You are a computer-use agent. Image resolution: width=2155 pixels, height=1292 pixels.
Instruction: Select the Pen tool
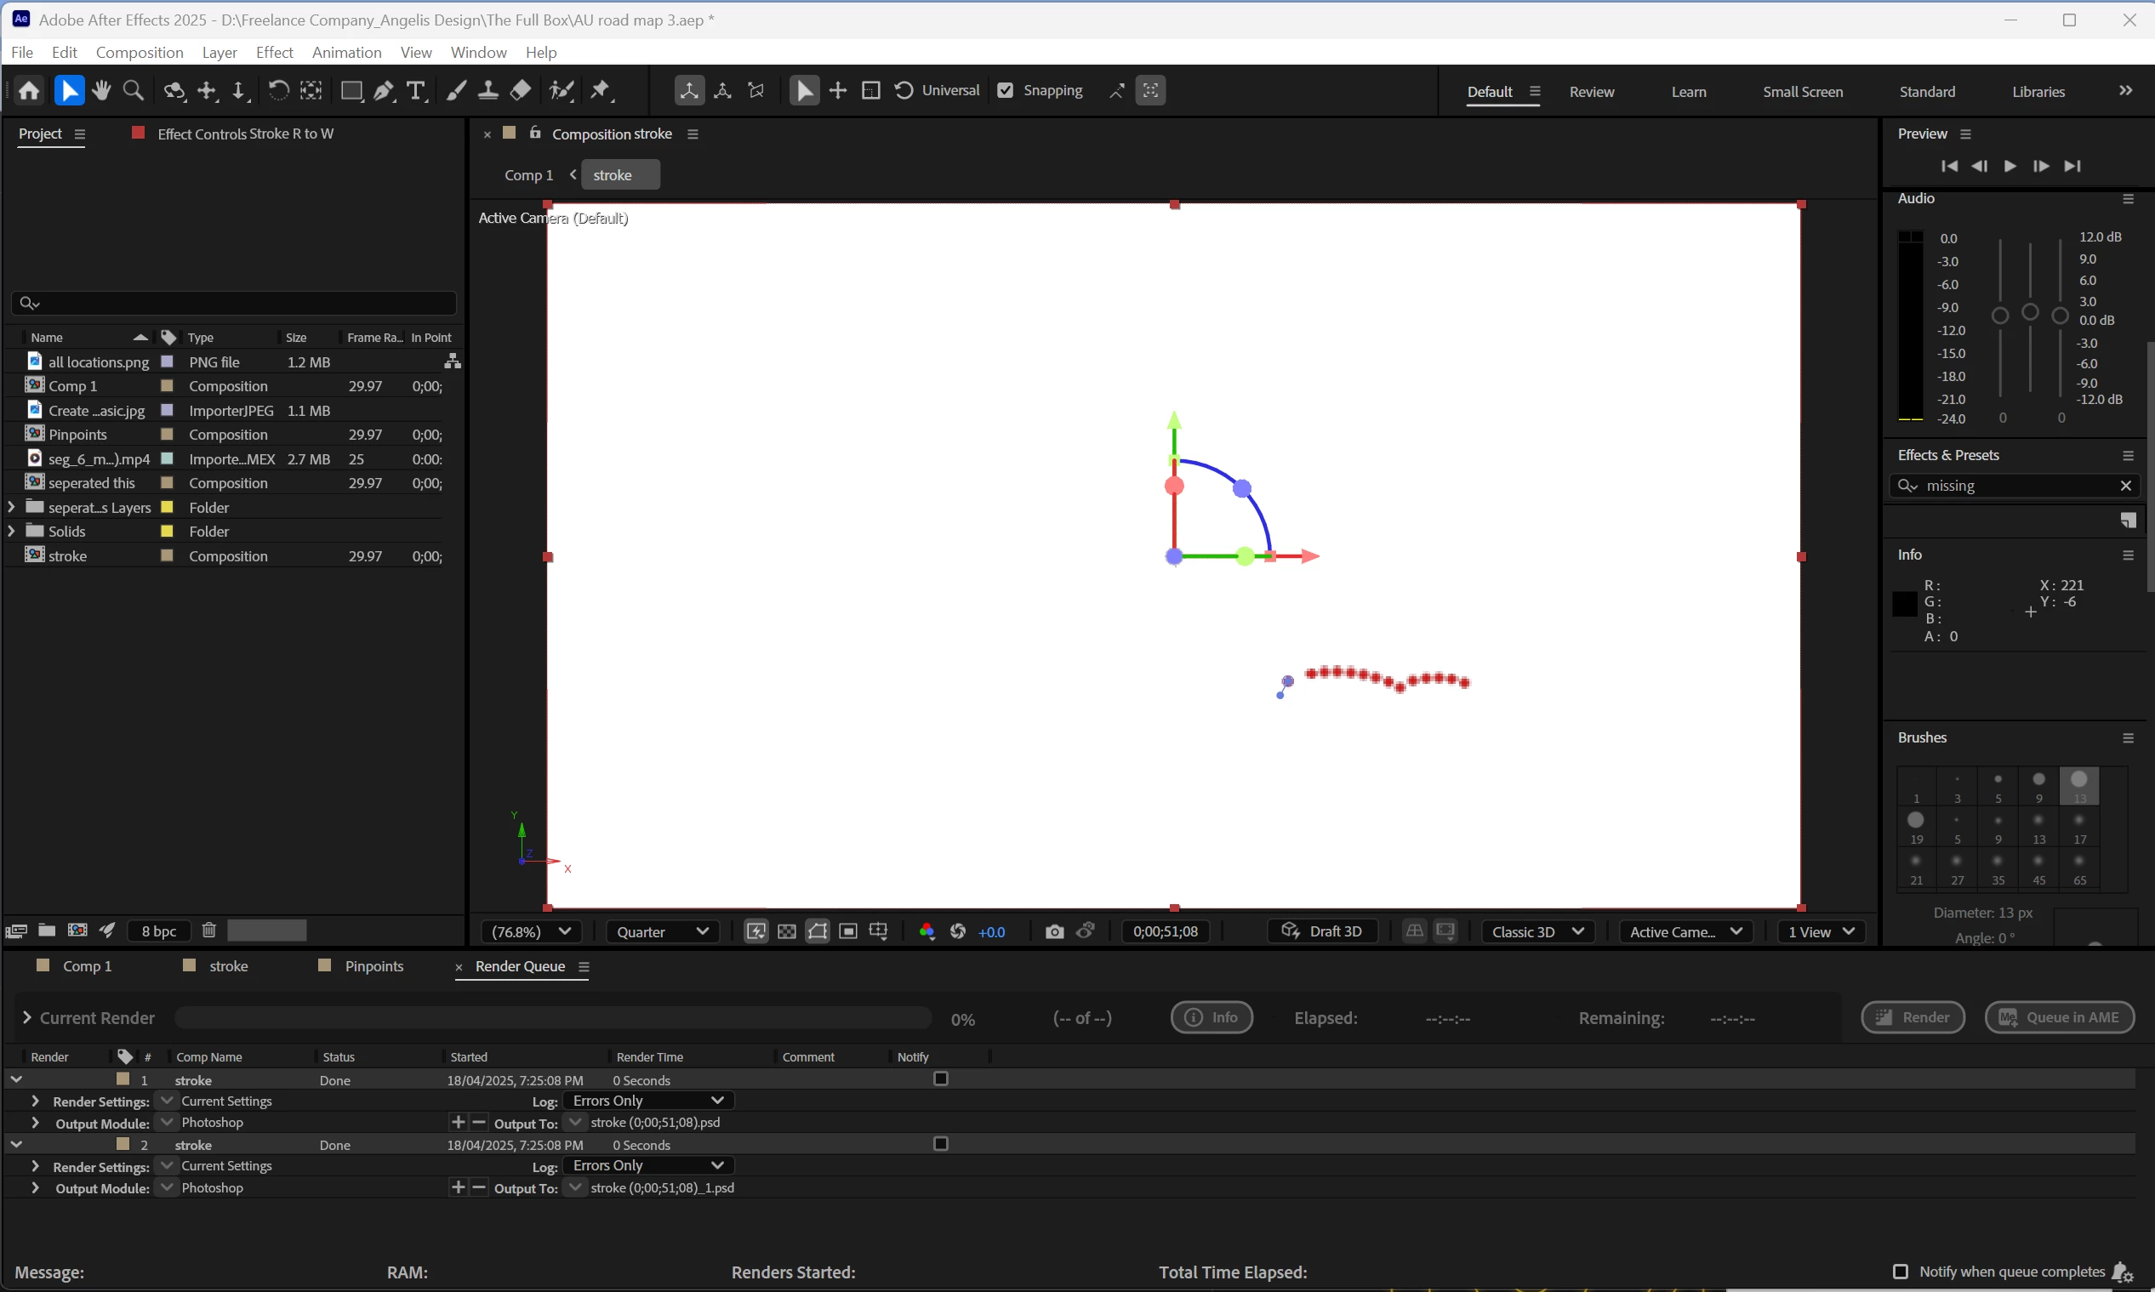pos(383,90)
